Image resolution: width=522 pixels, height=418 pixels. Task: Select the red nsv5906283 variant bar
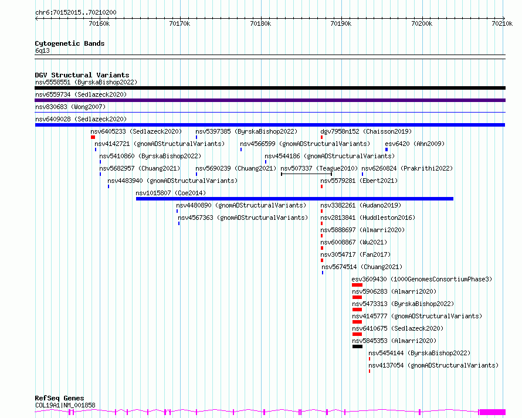[357, 297]
